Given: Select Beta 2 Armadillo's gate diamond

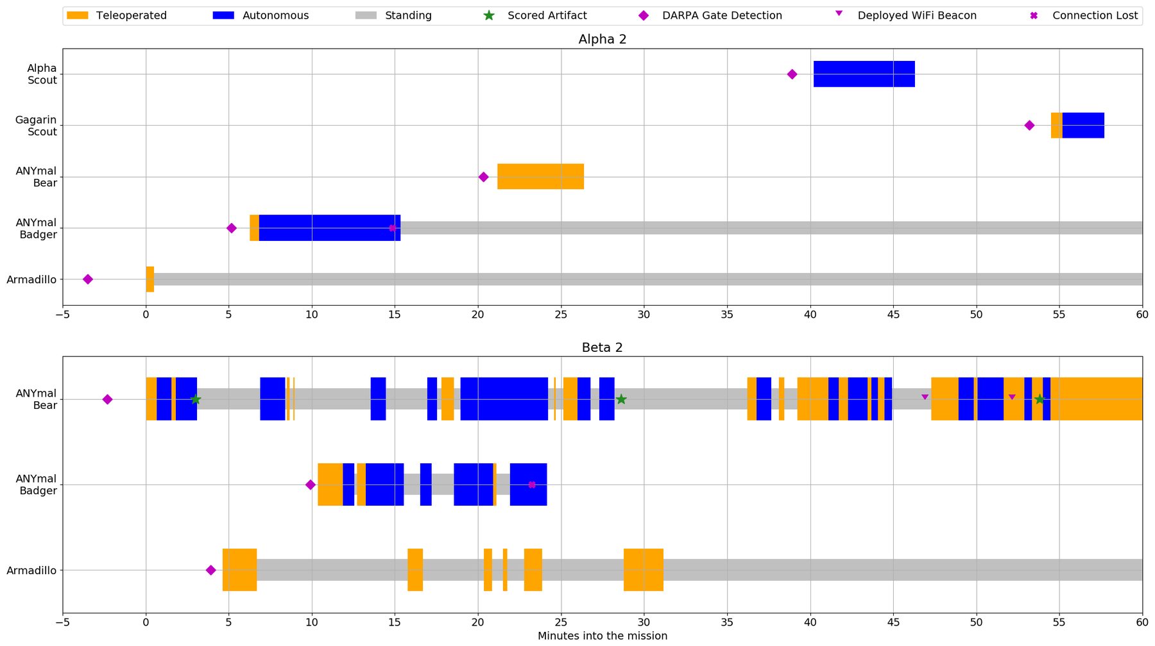Looking at the screenshot, I should (x=210, y=570).
